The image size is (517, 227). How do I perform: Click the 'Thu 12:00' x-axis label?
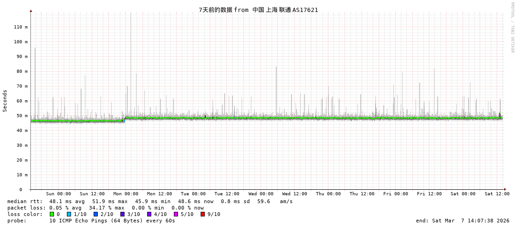pos(362,194)
